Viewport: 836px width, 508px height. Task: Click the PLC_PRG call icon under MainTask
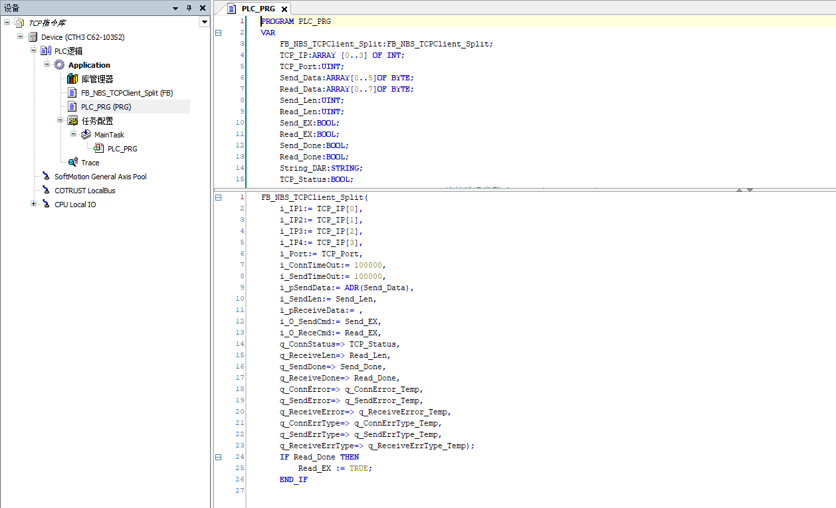click(99, 149)
